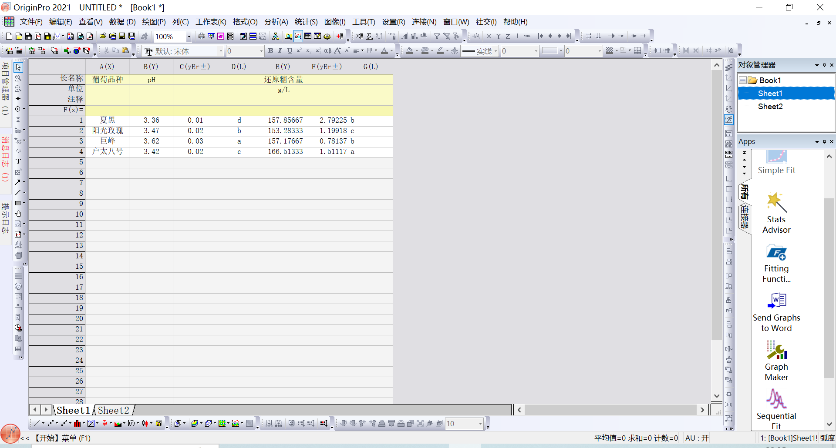Image resolution: width=836 pixels, height=448 pixels.
Task: Open the Fitting Function app
Action: [x=776, y=263]
